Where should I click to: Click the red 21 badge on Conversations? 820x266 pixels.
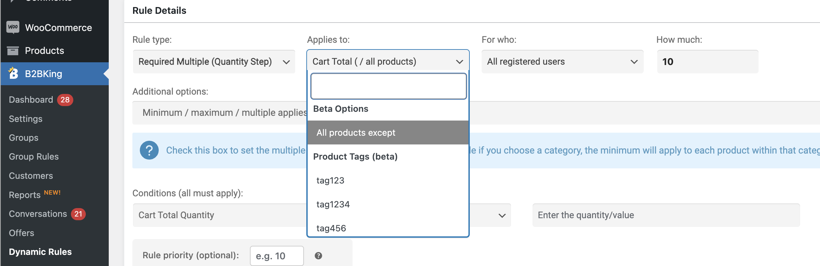pyautogui.click(x=78, y=214)
